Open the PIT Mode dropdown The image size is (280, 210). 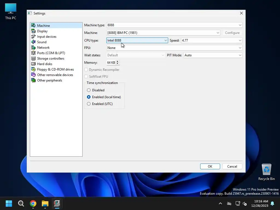point(213,55)
